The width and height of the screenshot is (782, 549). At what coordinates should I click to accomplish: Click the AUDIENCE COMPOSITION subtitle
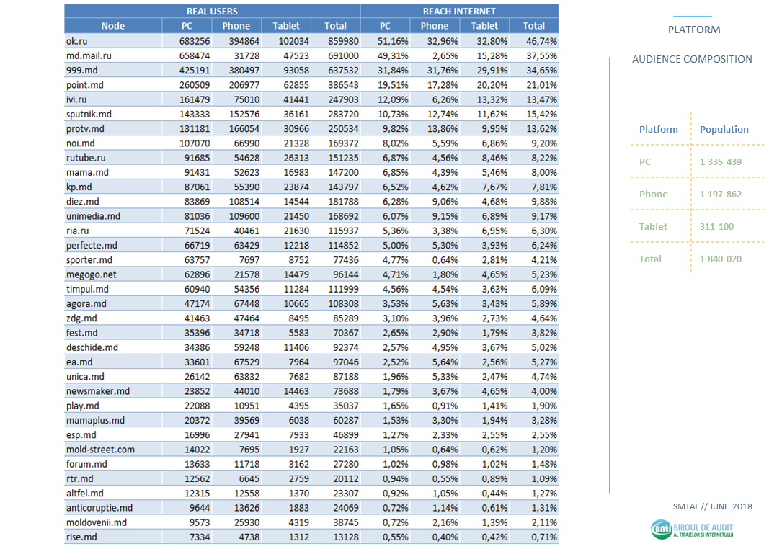pos(692,60)
